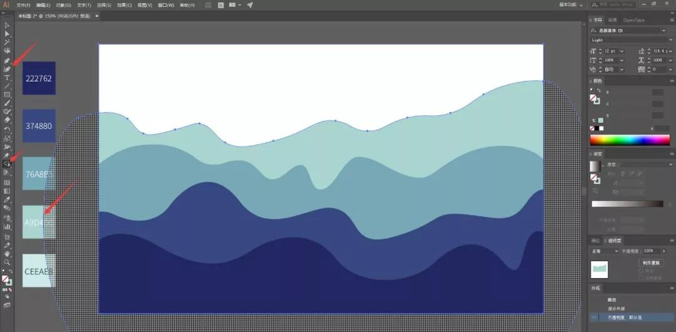Select the Rectangle tool
The image size is (676, 332).
click(x=7, y=95)
